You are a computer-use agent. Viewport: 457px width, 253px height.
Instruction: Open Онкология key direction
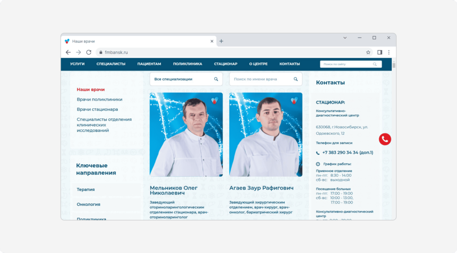point(88,204)
